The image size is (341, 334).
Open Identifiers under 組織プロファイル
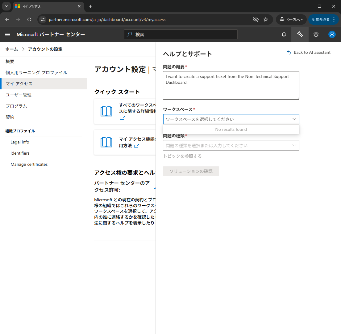(20, 153)
